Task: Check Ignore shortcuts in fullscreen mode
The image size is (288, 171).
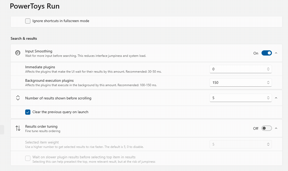Action: click(x=28, y=21)
